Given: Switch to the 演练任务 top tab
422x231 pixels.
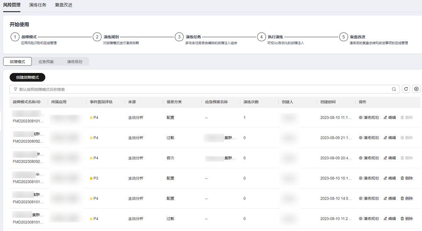Looking at the screenshot, I should (x=38, y=5).
